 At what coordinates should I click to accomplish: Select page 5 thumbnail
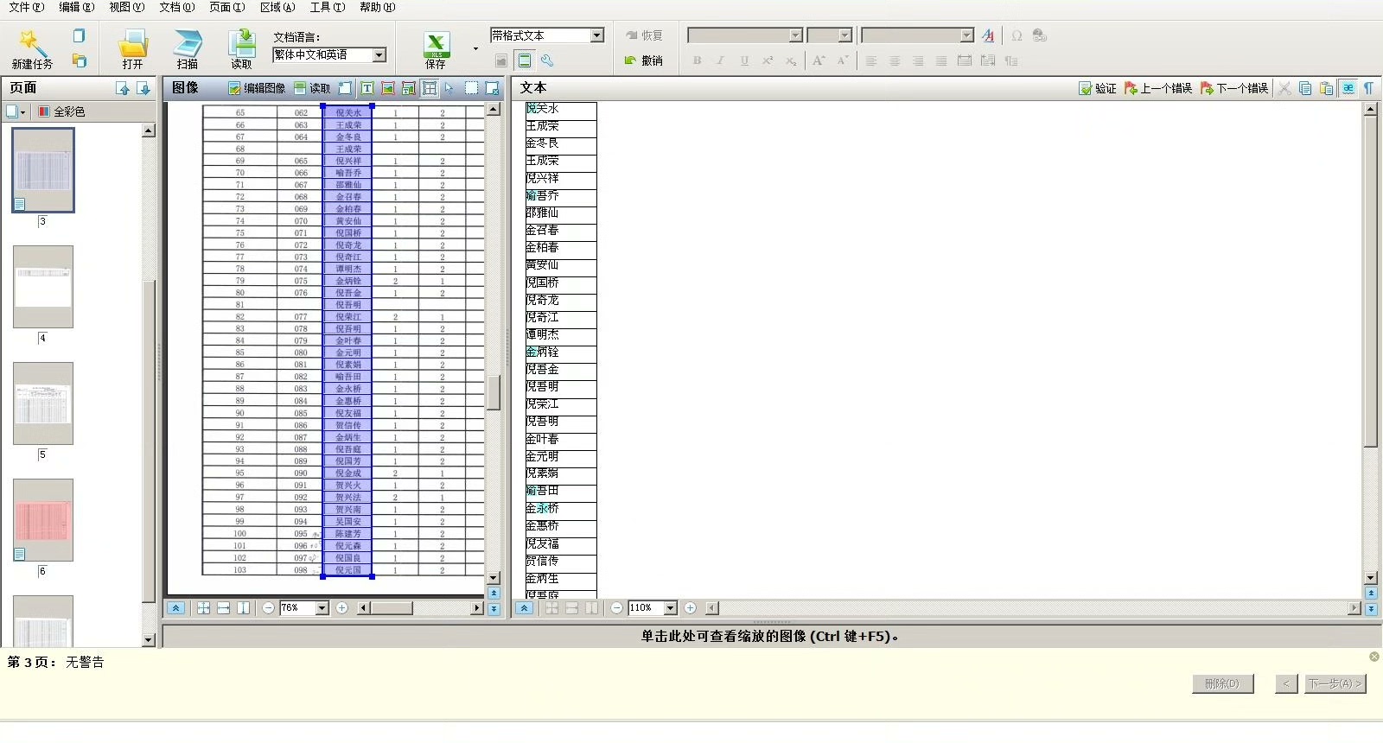pyautogui.click(x=43, y=403)
